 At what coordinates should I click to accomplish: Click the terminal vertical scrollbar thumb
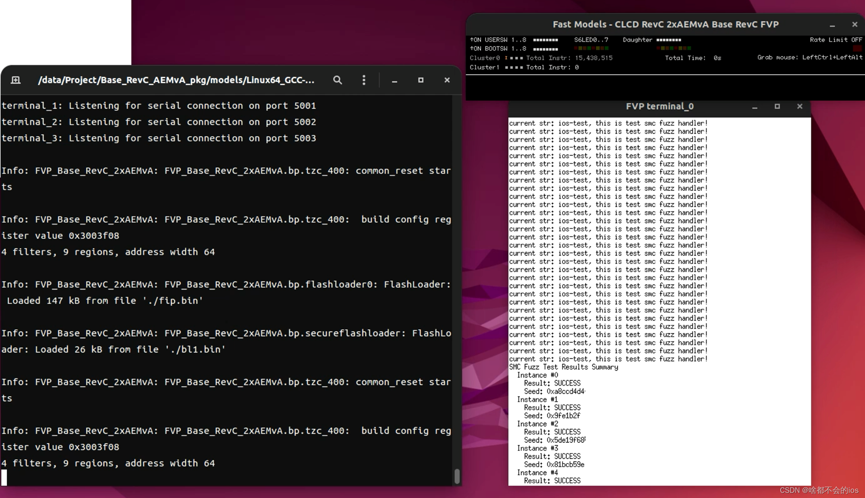click(457, 476)
